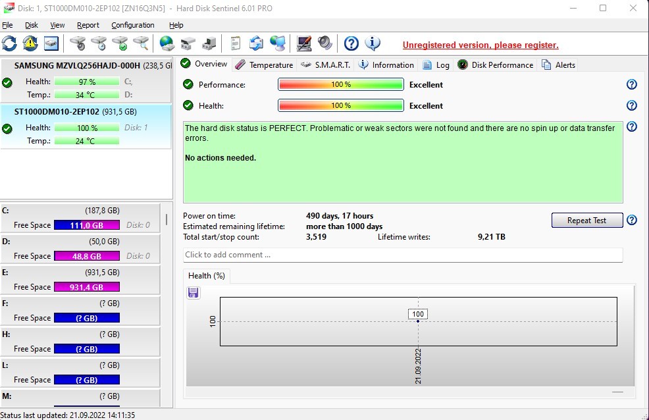The image size is (649, 420).
Task: Click the disk with magnifying glass icon
Action: (141, 43)
